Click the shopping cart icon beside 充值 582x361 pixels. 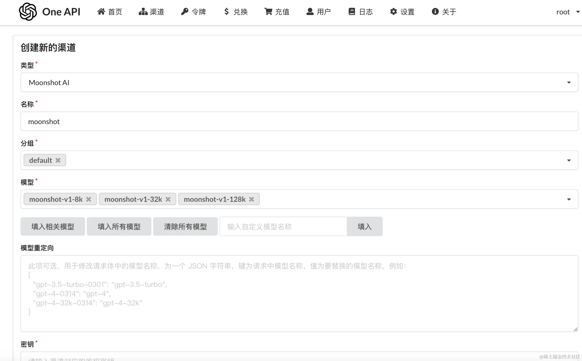click(x=268, y=12)
